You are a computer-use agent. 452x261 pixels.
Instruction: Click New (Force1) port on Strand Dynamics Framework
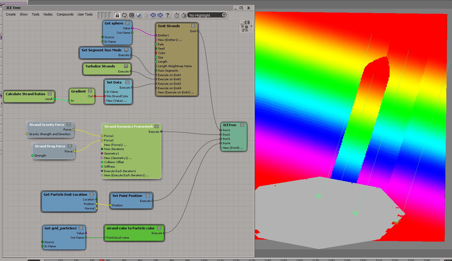[x=115, y=145]
